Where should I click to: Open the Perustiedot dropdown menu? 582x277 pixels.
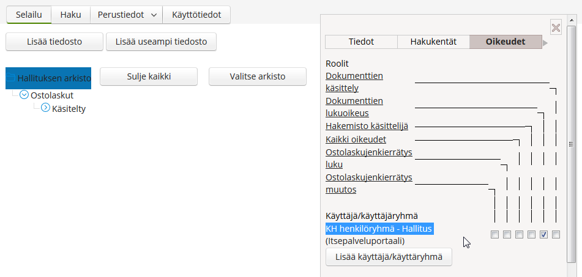click(127, 15)
